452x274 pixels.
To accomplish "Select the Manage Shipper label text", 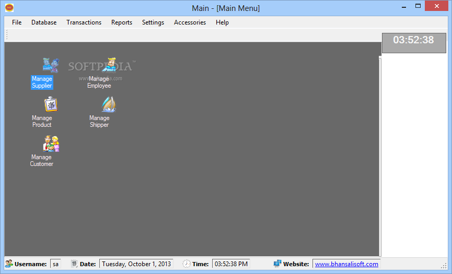I will click(99, 122).
